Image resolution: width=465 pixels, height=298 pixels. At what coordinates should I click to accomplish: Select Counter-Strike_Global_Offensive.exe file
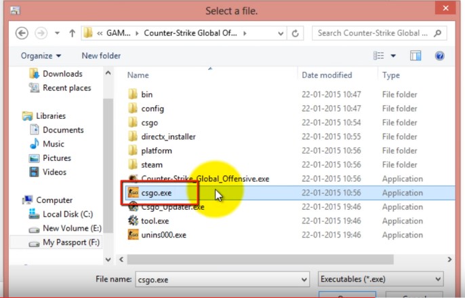pyautogui.click(x=205, y=179)
